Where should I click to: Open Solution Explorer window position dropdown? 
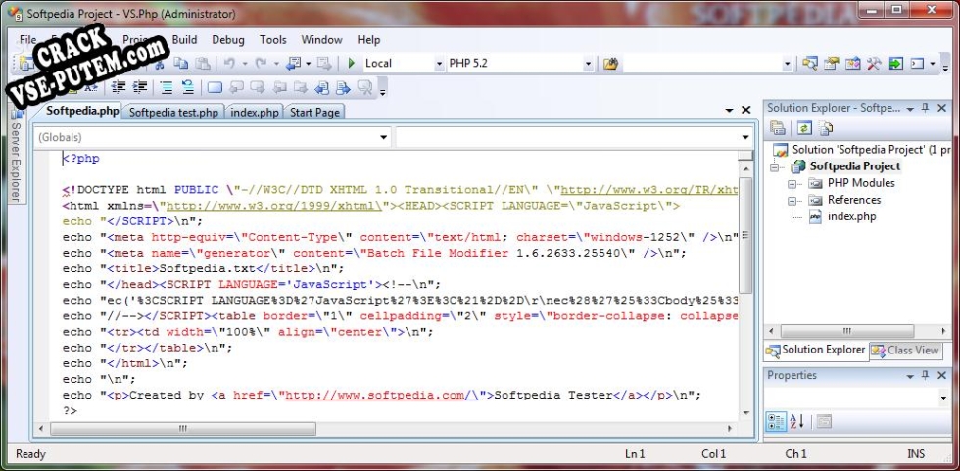910,109
